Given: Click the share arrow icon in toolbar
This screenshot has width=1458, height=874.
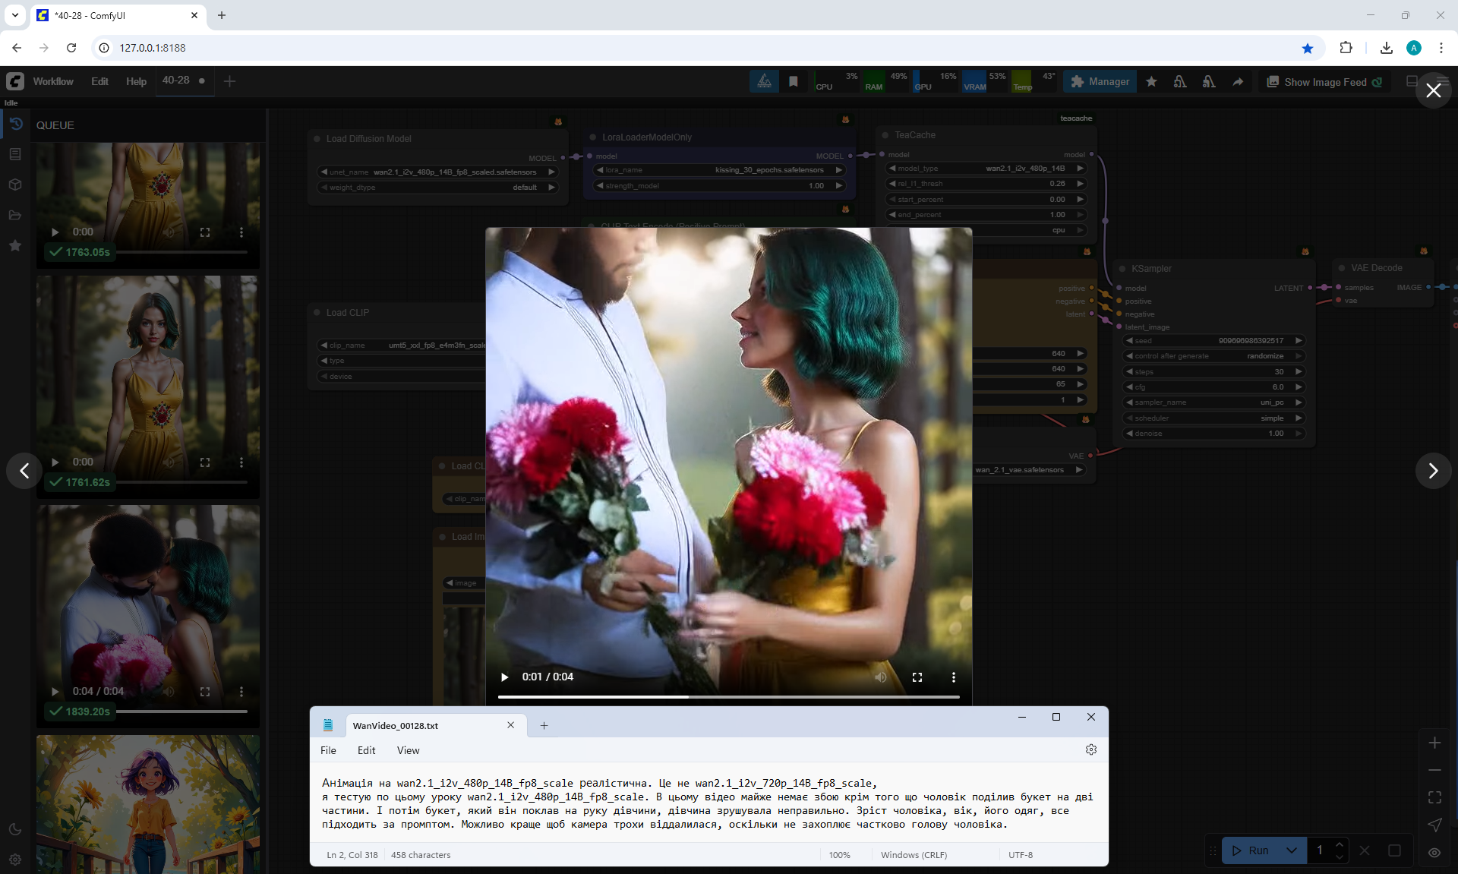Looking at the screenshot, I should click(x=1238, y=82).
